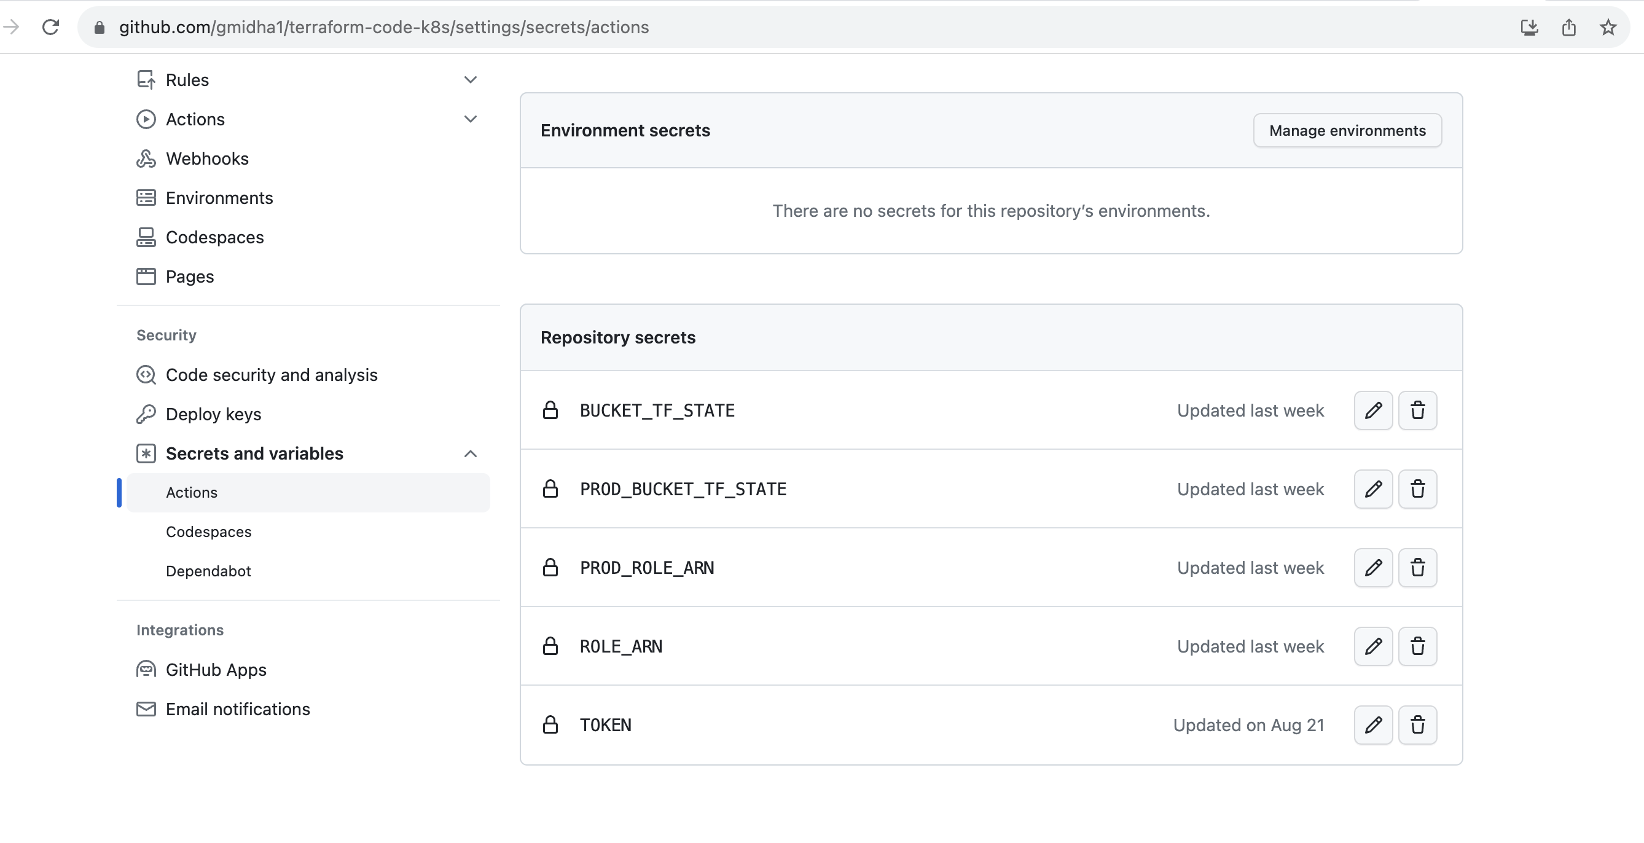
Task: Click the TOKEN secret name
Action: (x=605, y=725)
